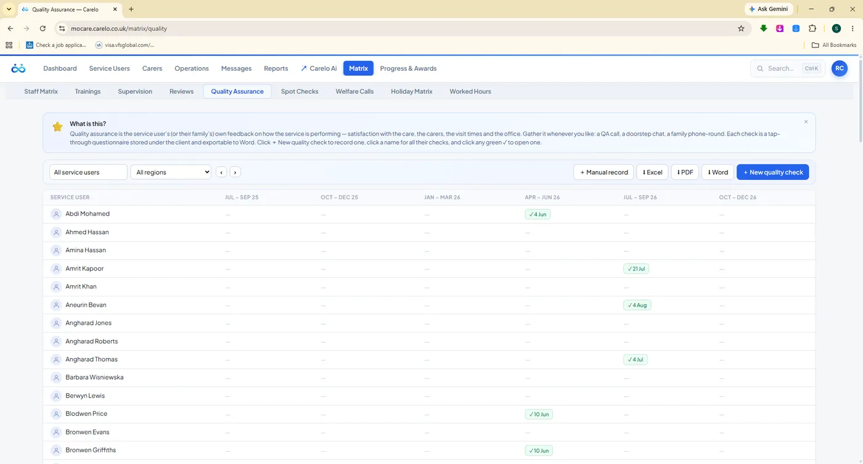Image resolution: width=863 pixels, height=464 pixels.
Task: Open Carelo Ai from the navigation
Action: point(319,68)
